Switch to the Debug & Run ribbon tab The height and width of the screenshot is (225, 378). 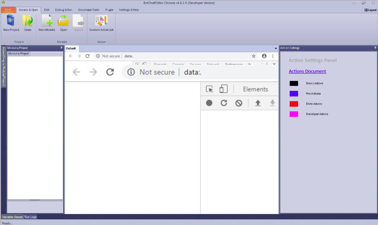[x=64, y=10]
